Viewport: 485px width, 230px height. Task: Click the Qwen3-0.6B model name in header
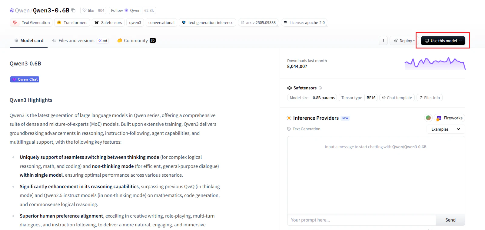click(x=51, y=10)
